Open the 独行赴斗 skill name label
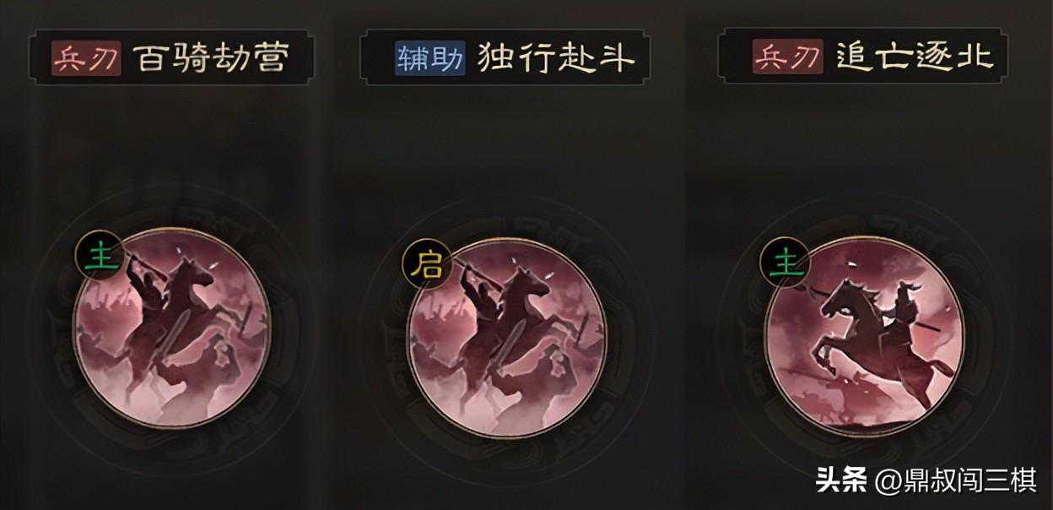Viewport: 1053px width, 510px height. click(x=556, y=58)
